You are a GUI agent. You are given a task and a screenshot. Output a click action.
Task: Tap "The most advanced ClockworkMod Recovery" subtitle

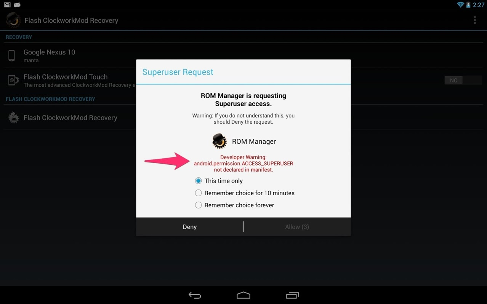(80, 85)
